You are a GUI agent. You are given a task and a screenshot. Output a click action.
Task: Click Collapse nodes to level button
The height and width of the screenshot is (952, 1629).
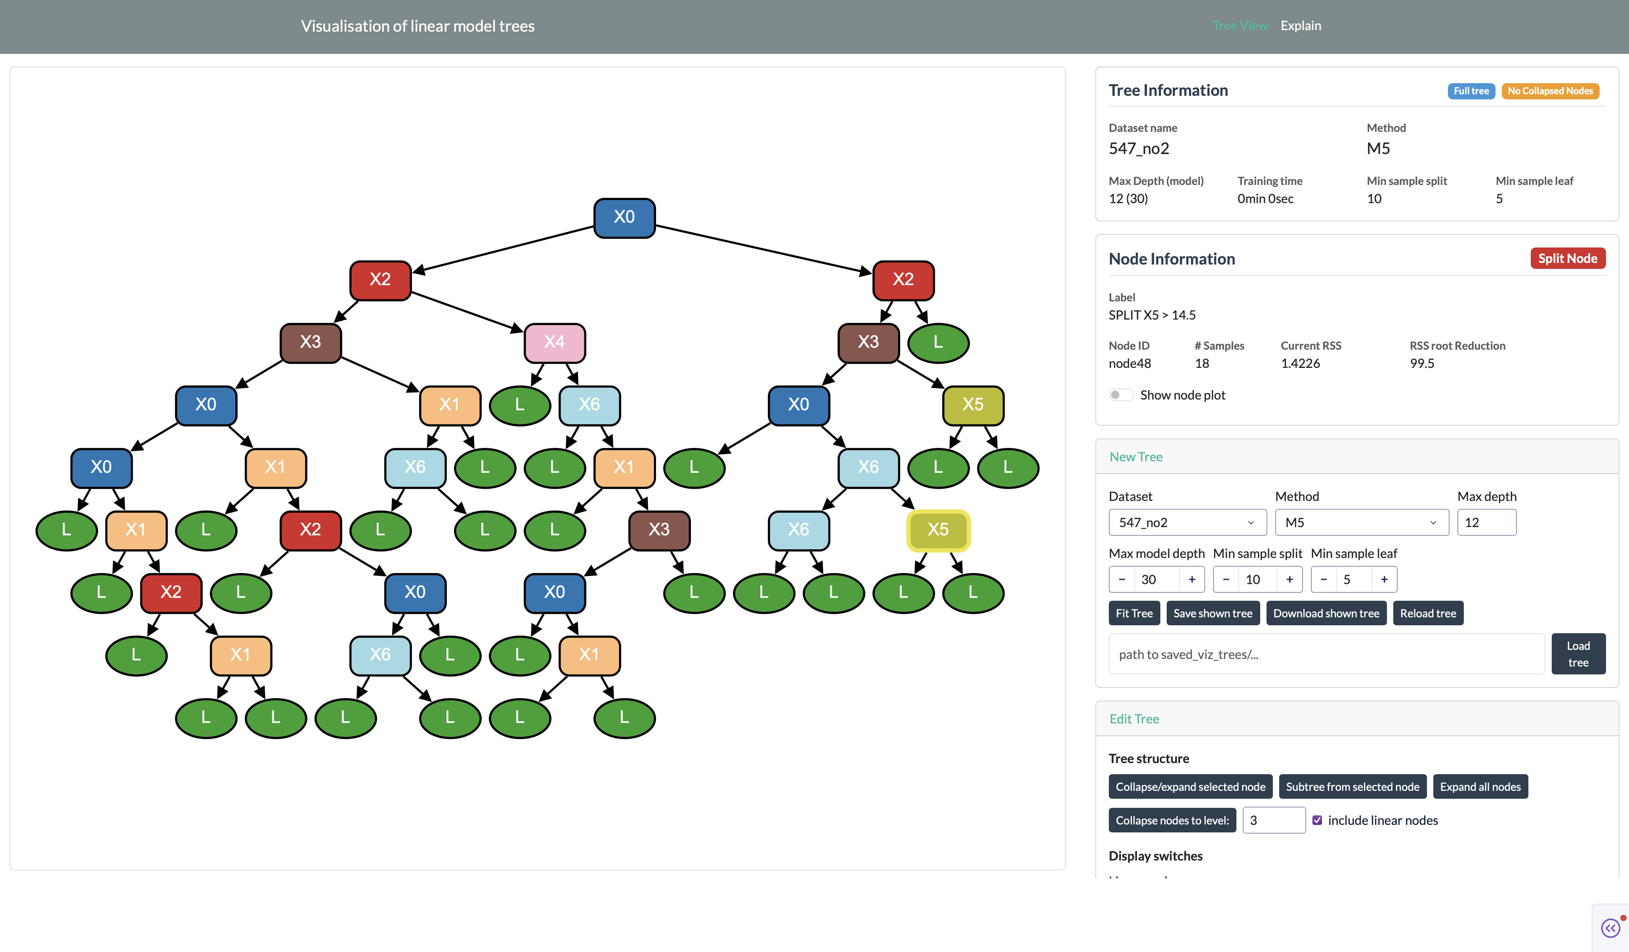(1172, 820)
